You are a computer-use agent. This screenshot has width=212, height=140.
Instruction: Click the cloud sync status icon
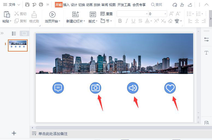tap(175, 5)
